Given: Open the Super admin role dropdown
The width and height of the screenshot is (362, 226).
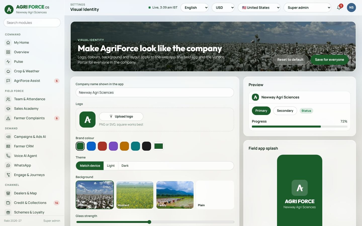Looking at the screenshot, I should coord(307,8).
